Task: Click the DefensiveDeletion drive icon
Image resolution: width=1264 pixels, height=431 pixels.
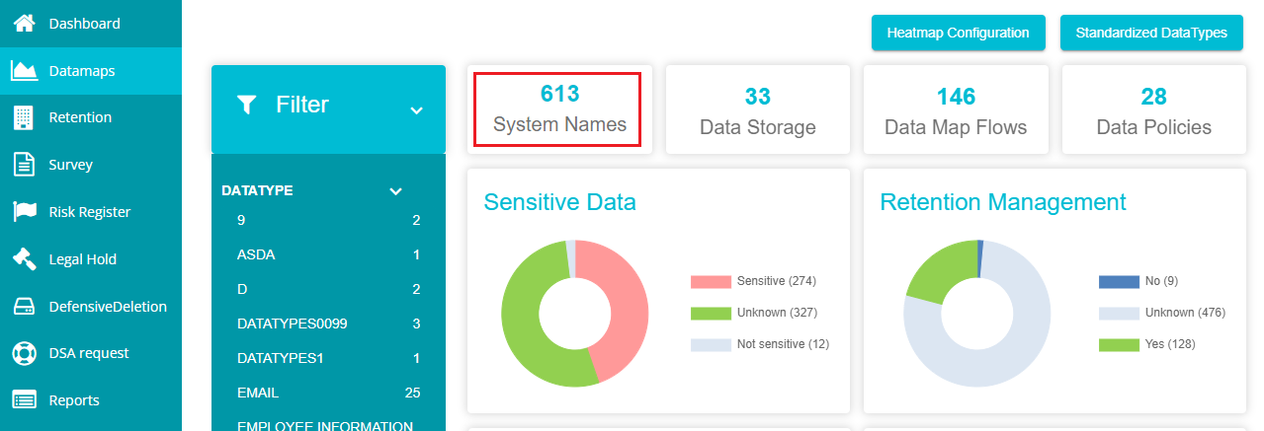Action: point(24,307)
